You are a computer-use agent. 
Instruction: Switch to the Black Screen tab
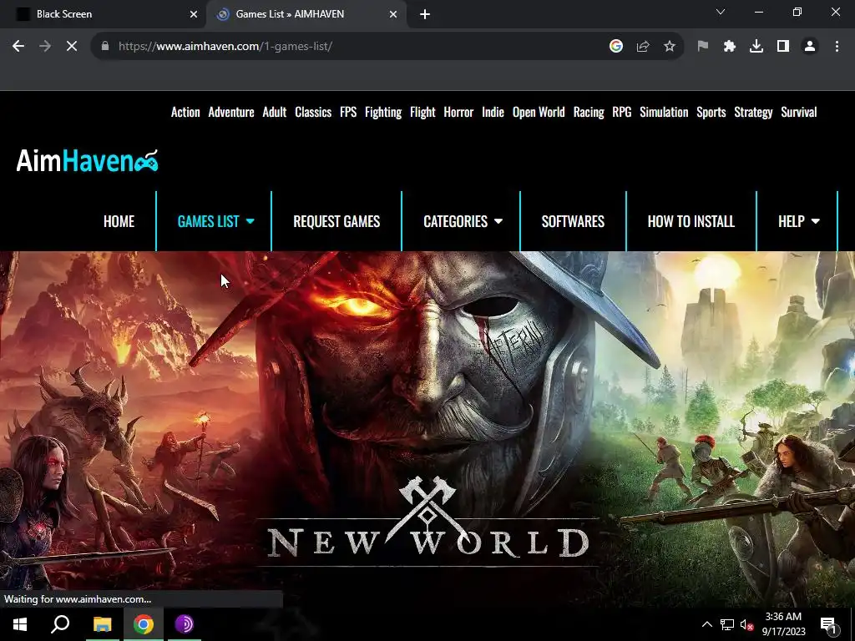pyautogui.click(x=103, y=14)
